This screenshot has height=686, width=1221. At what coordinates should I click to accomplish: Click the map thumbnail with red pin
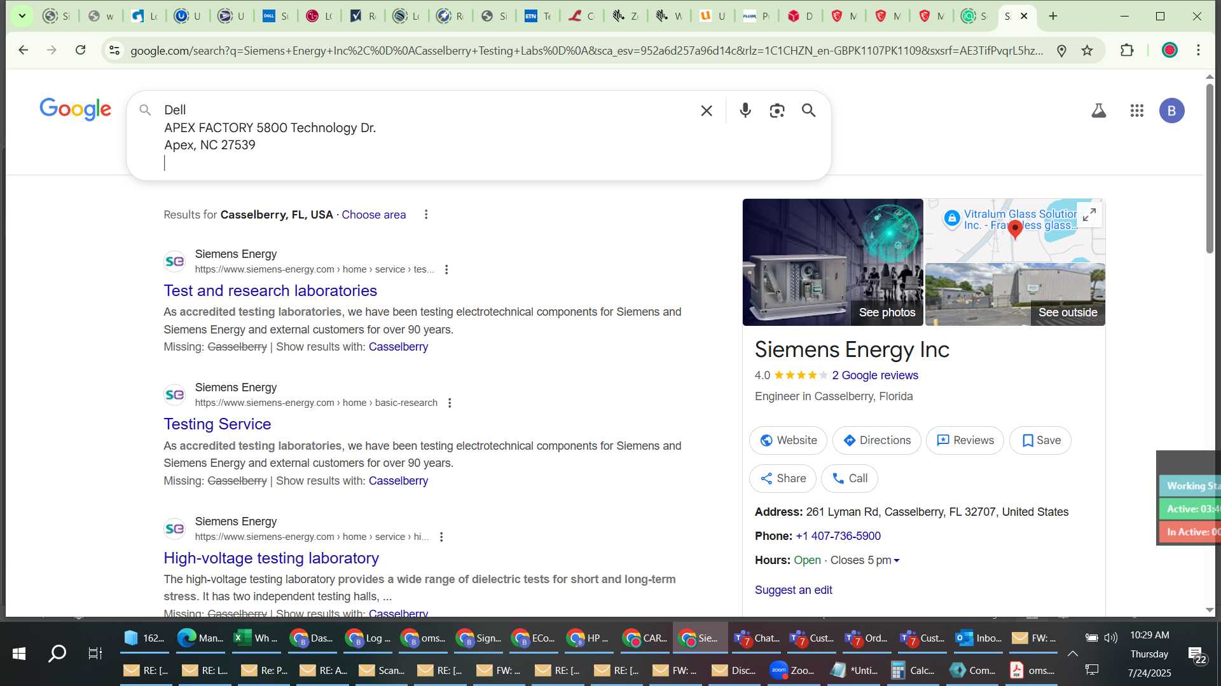[1015, 230]
